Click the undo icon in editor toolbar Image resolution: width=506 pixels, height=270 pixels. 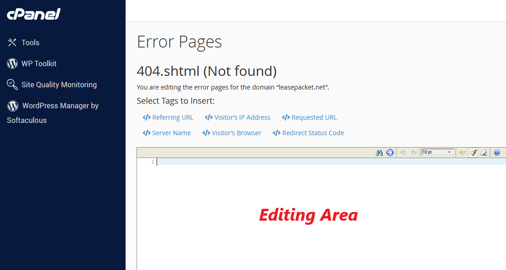coord(402,153)
